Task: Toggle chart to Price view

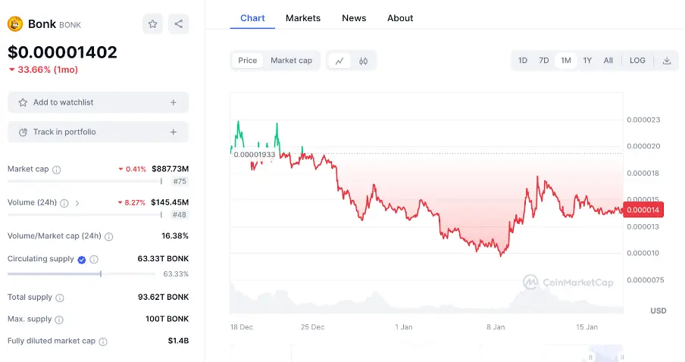Action: [x=248, y=61]
